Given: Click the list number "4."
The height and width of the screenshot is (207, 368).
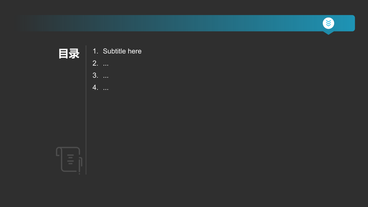Looking at the screenshot, I should coord(95,87).
